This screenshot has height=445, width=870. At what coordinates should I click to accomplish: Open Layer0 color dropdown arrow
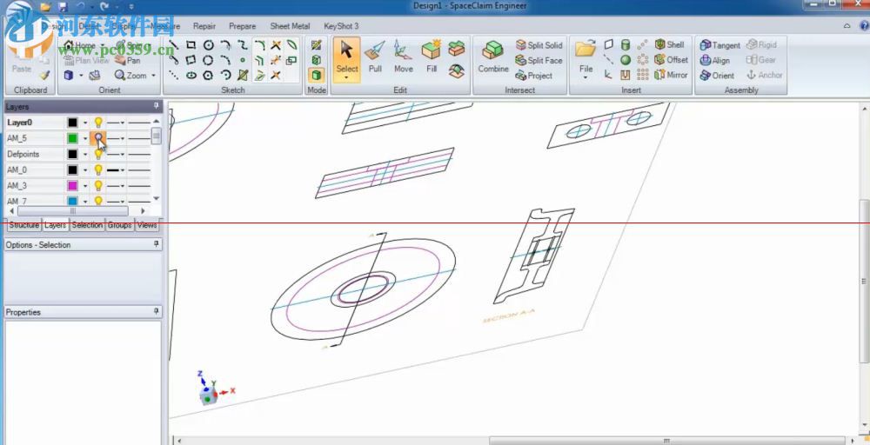click(x=85, y=123)
